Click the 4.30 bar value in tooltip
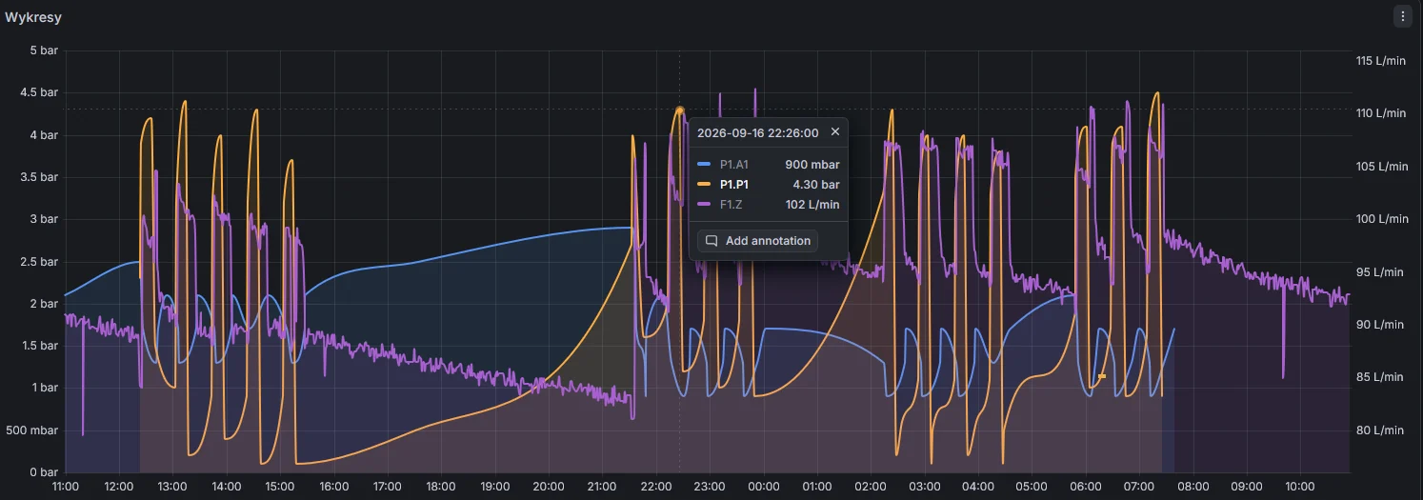 816,185
